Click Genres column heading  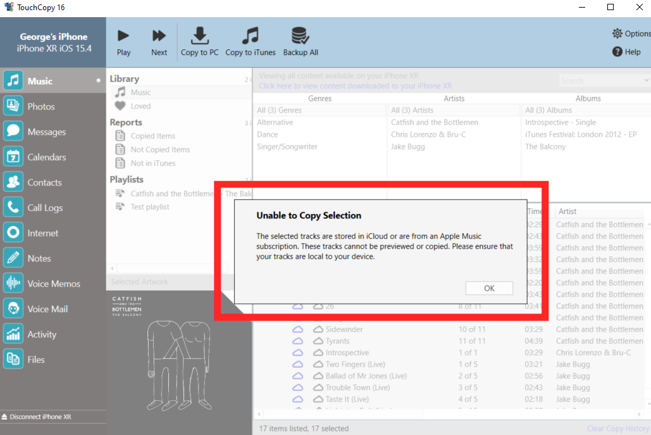point(319,99)
